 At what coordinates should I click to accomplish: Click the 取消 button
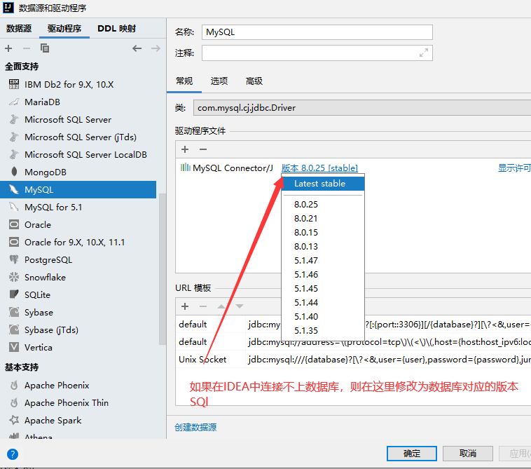pyautogui.click(x=468, y=454)
